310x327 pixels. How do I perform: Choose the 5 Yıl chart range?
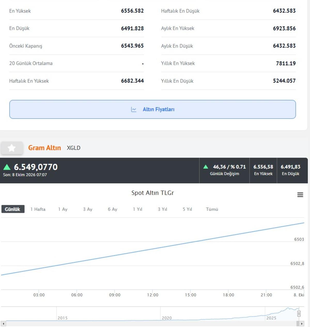[187, 209]
